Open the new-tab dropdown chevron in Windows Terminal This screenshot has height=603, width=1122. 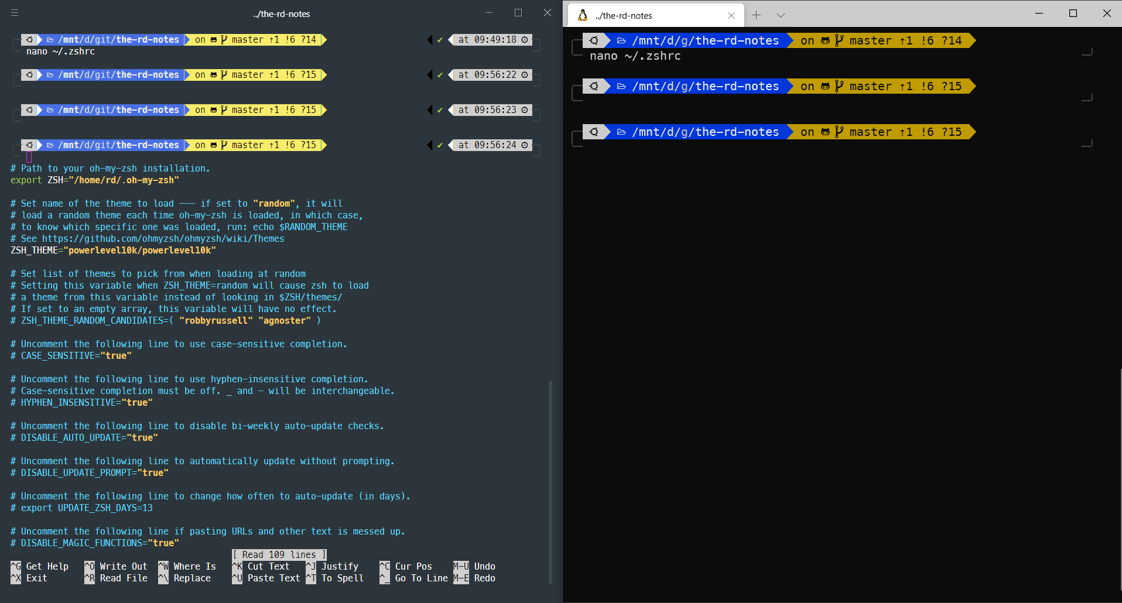coord(781,15)
